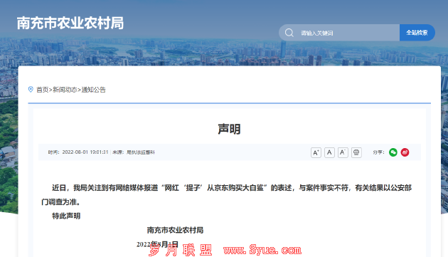Image resolution: width=448 pixels, height=257 pixels.
Task: Go to 首页 in the breadcrumb
Action: (x=42, y=90)
